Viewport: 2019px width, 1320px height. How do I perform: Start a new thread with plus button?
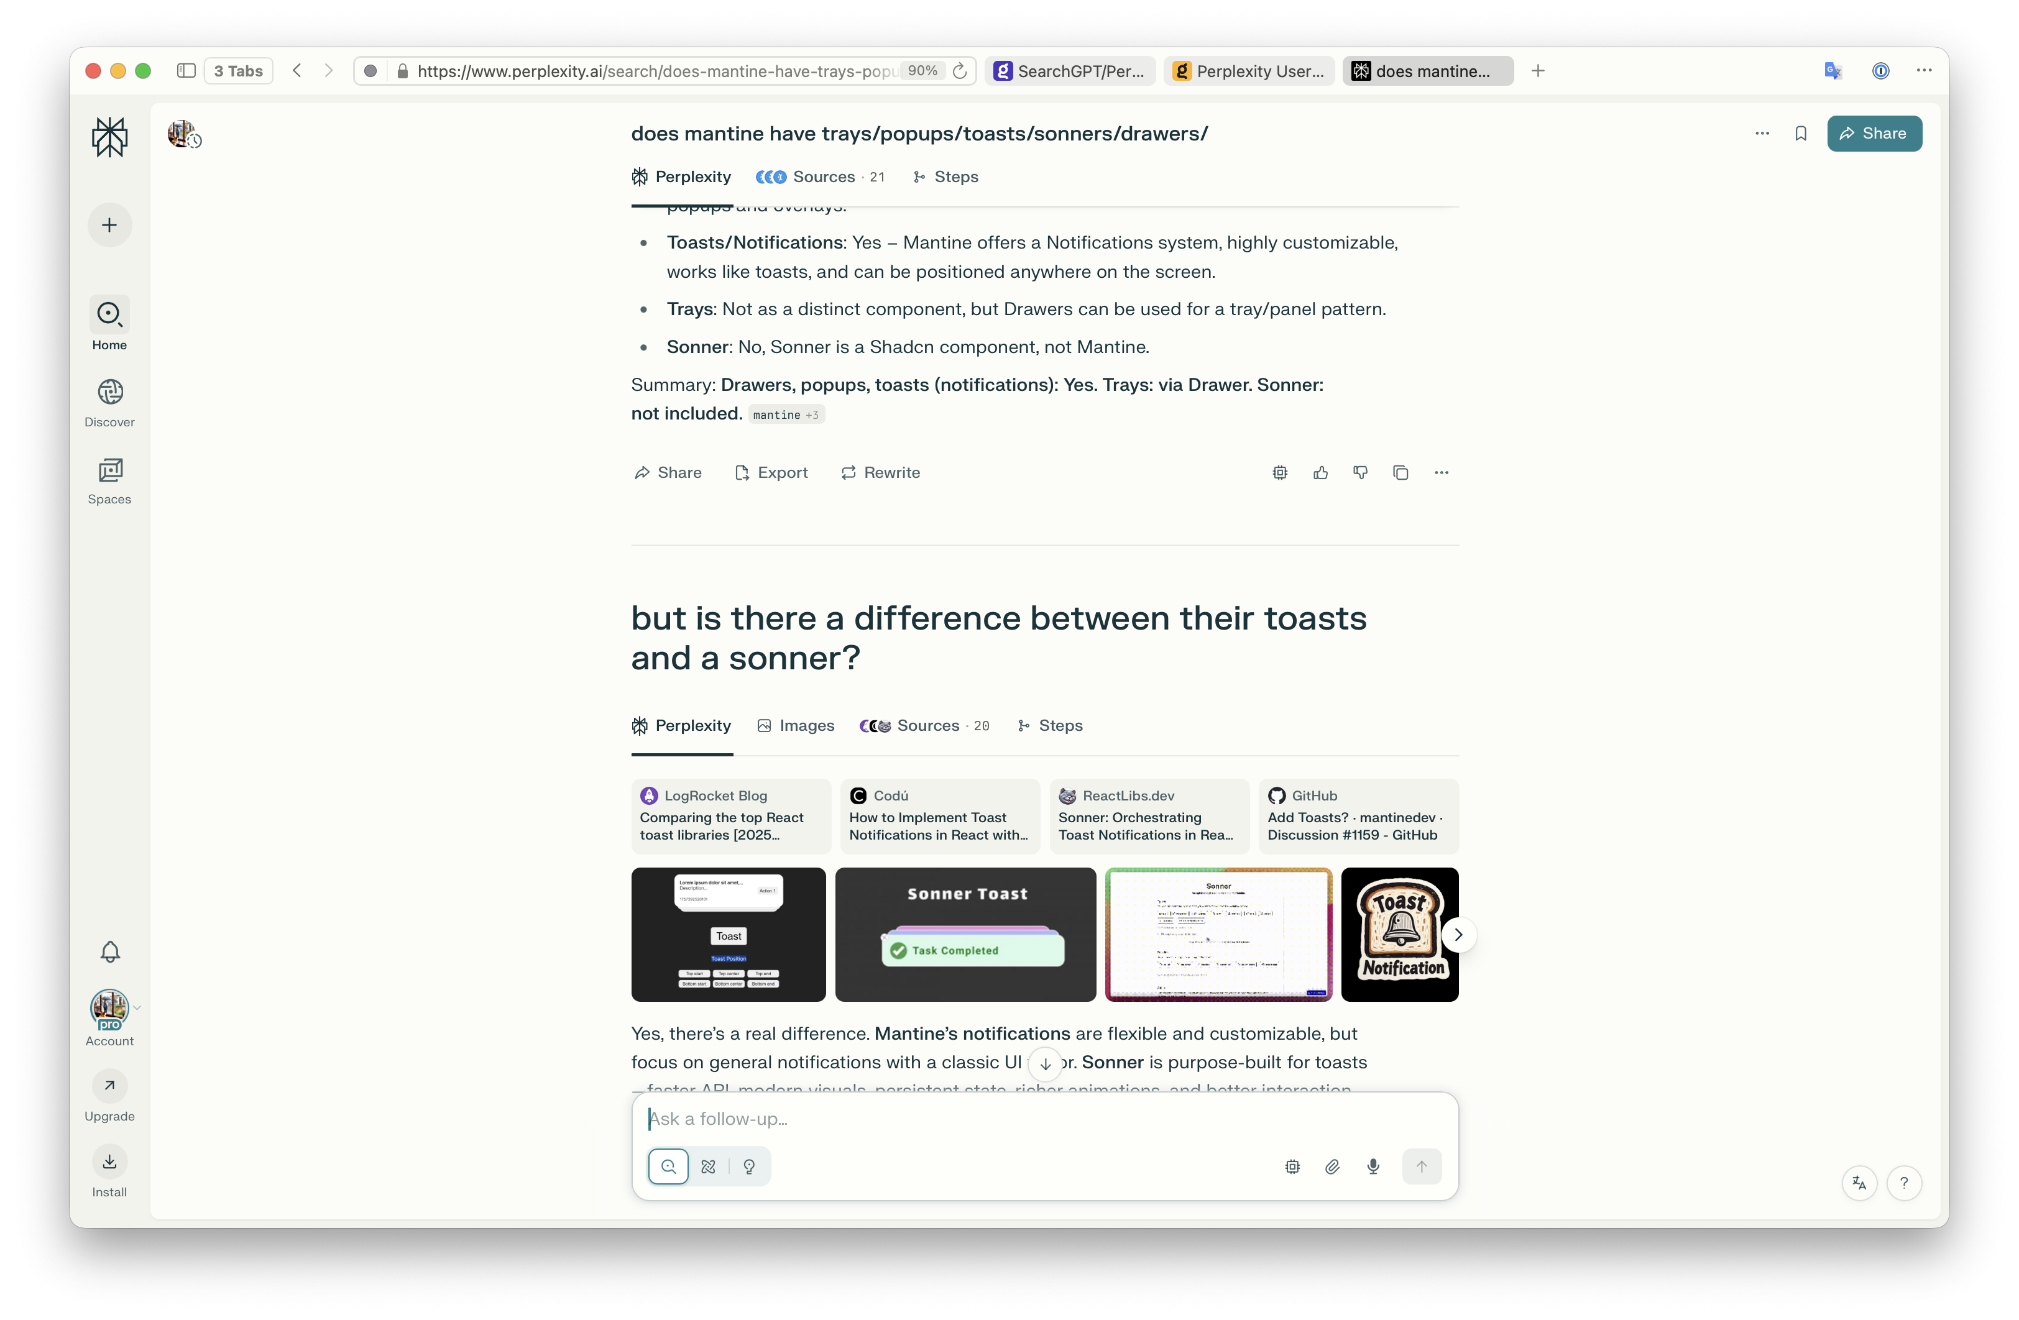(x=109, y=225)
